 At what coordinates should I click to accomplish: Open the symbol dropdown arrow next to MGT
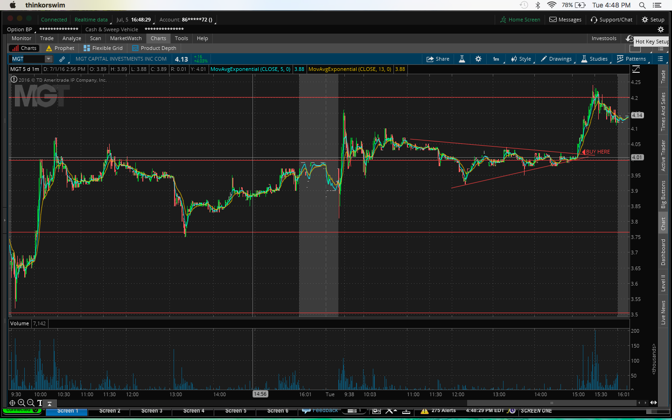pyautogui.click(x=49, y=59)
